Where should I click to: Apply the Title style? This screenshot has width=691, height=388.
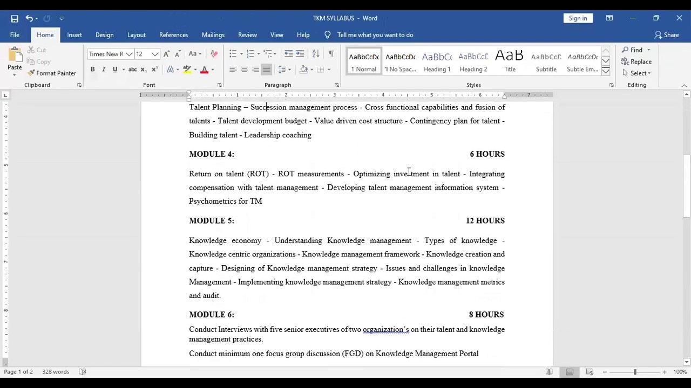point(510,61)
